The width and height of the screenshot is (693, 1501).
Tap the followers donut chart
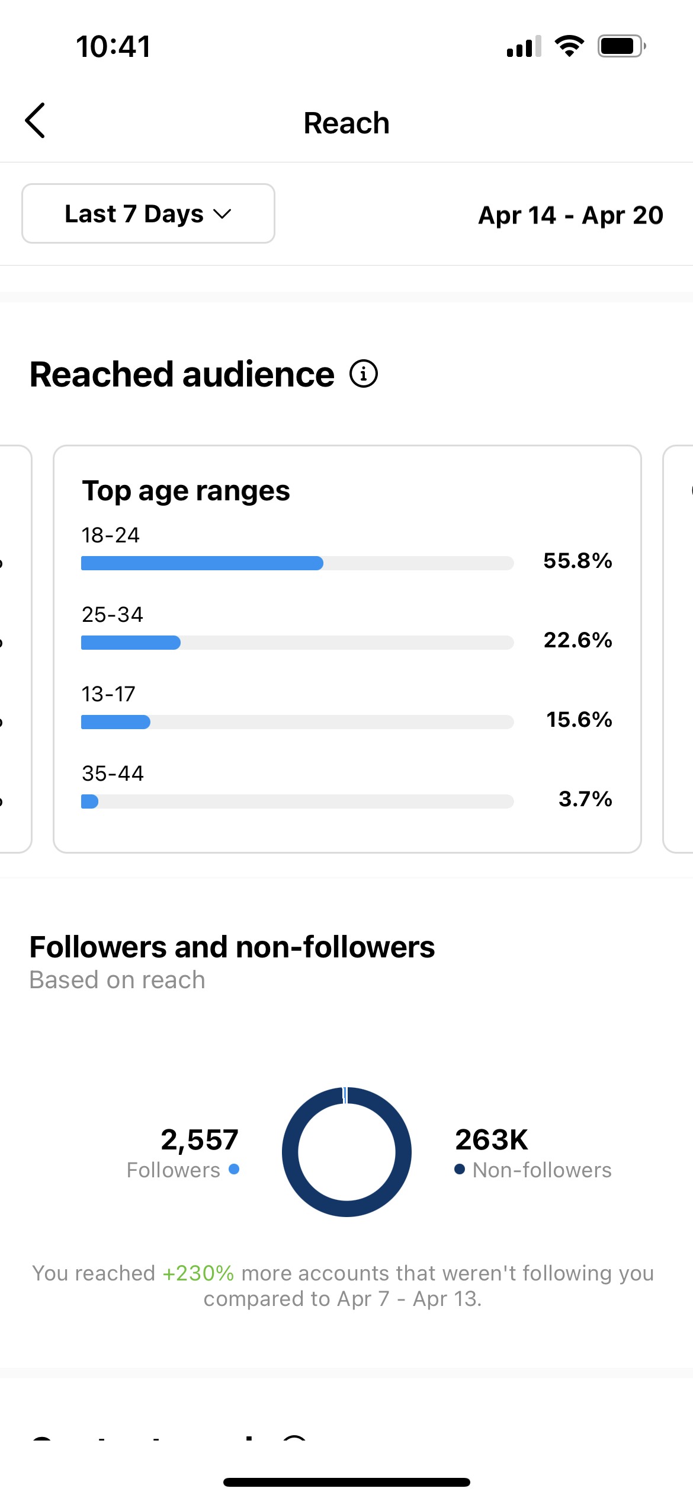tap(346, 1152)
